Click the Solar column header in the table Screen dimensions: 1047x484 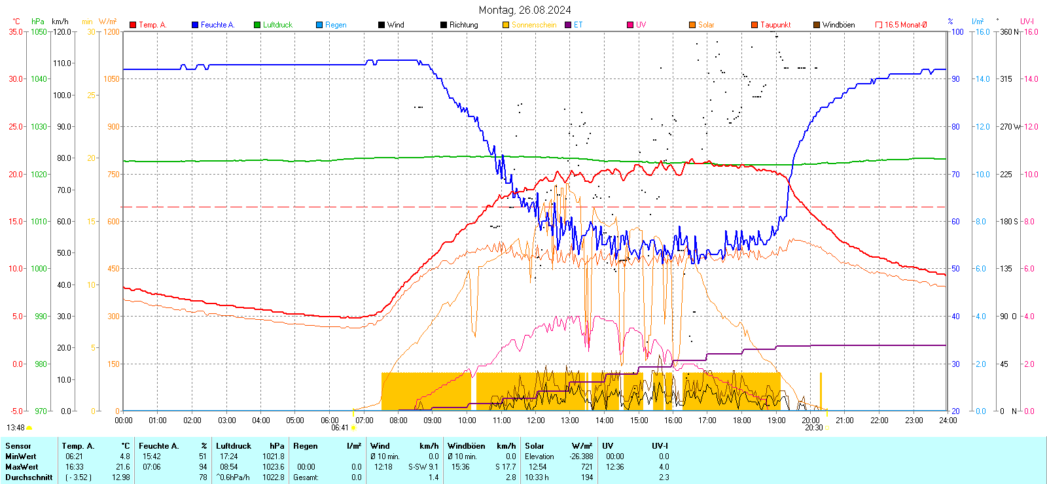[x=535, y=446]
